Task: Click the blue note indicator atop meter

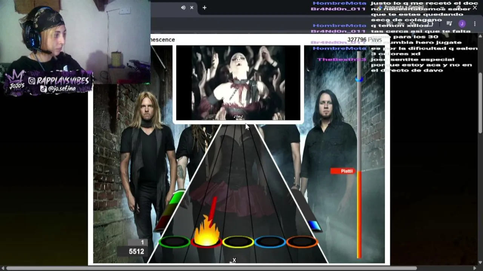Action: (x=359, y=79)
